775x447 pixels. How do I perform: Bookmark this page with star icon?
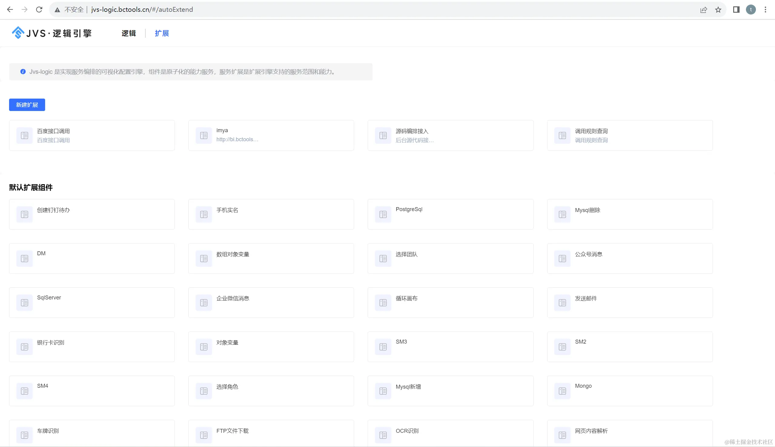point(718,10)
